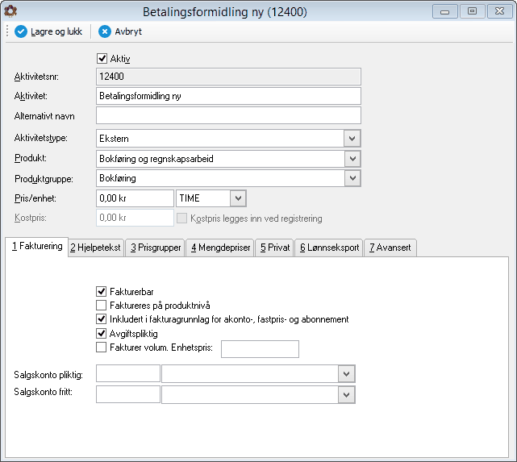This screenshot has height=462, width=517.
Task: Click the Enhetspris input box
Action: [x=261, y=349]
